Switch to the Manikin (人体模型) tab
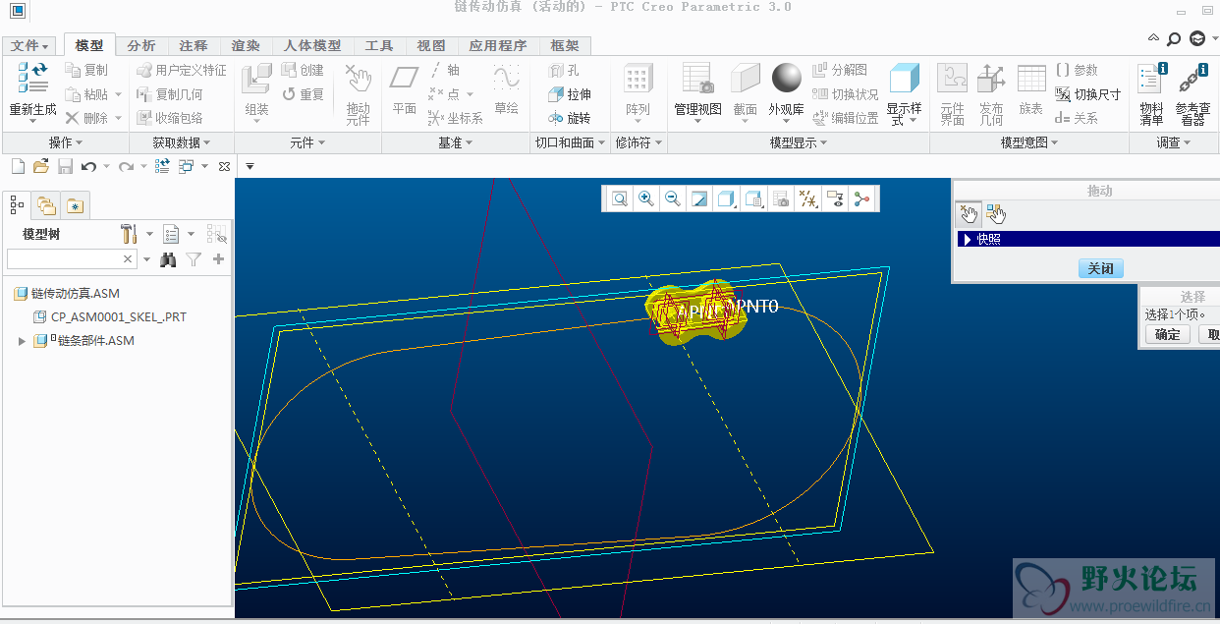This screenshot has height=624, width=1220. click(x=312, y=46)
